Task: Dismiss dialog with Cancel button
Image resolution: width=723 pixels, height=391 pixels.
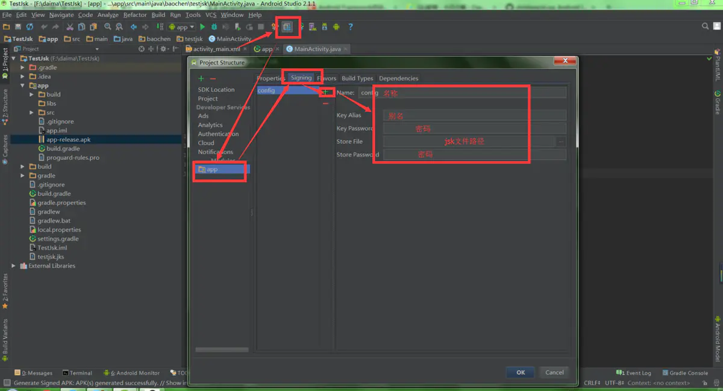Action: coord(554,372)
